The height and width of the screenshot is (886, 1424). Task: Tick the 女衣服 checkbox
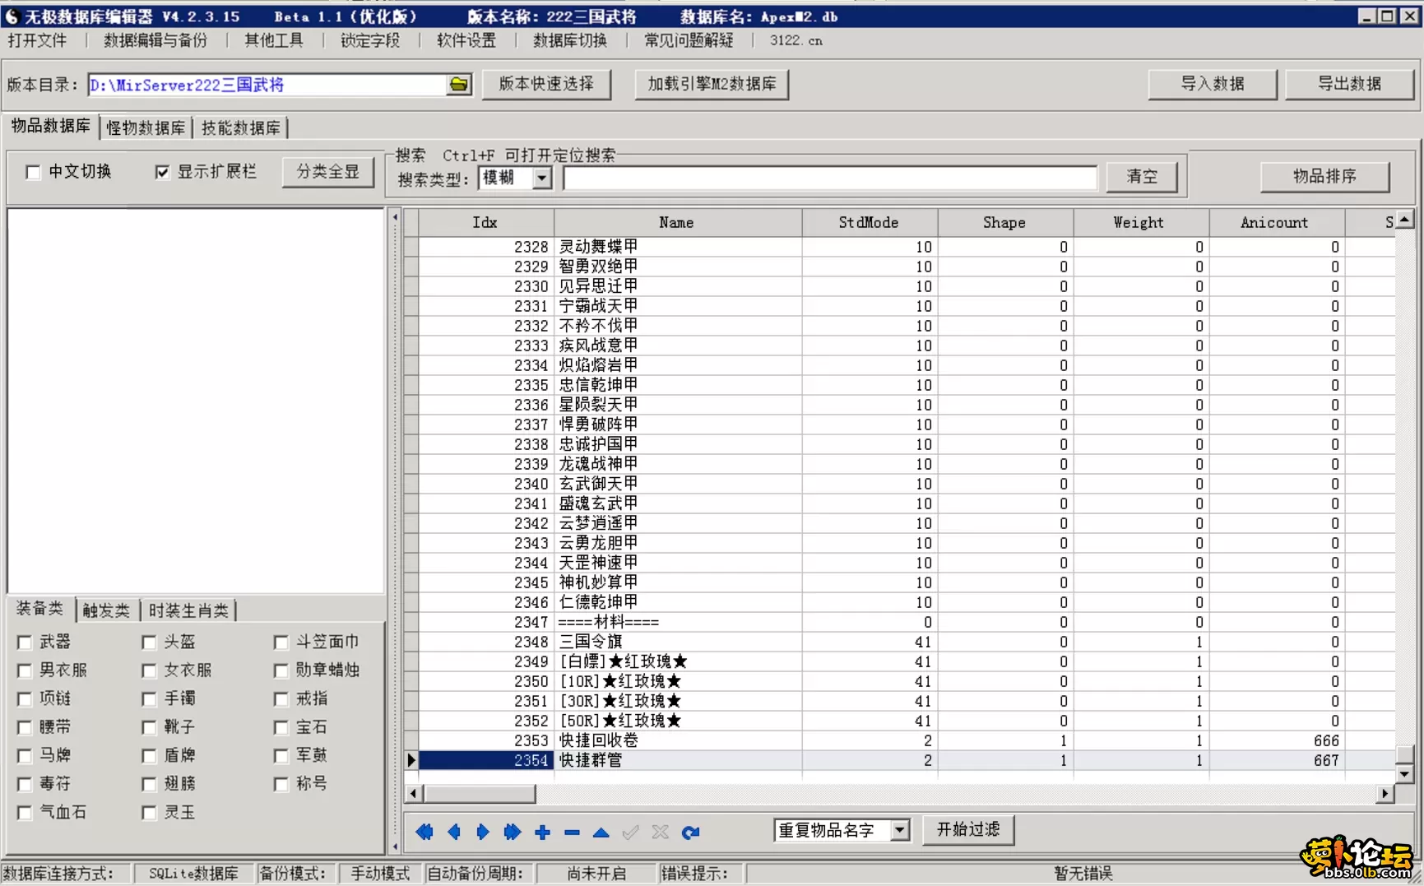149,670
